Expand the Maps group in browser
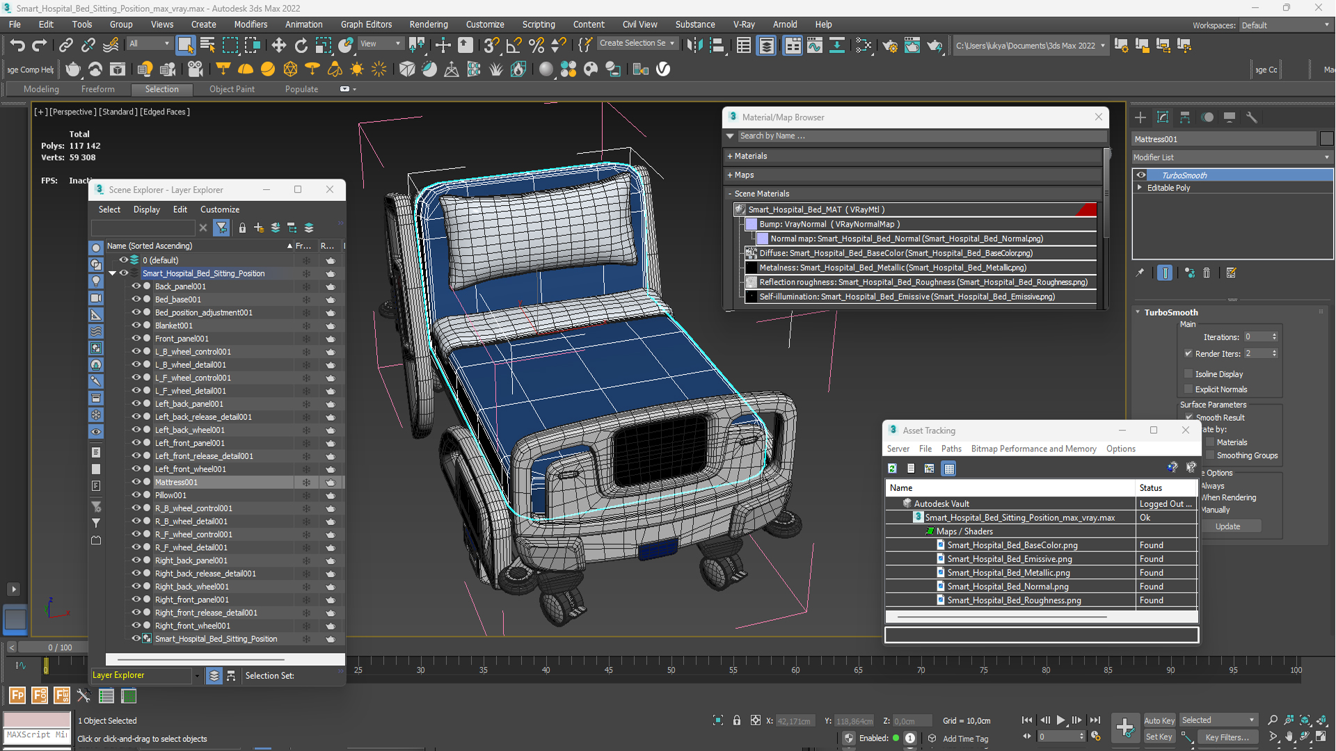 (730, 175)
